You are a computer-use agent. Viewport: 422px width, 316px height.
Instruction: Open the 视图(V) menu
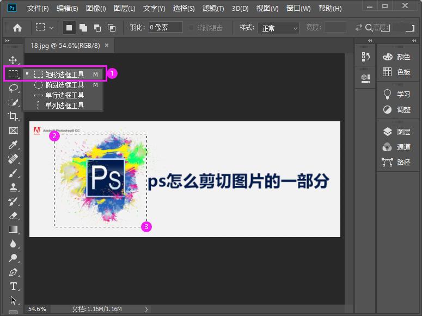pyautogui.click(x=267, y=8)
